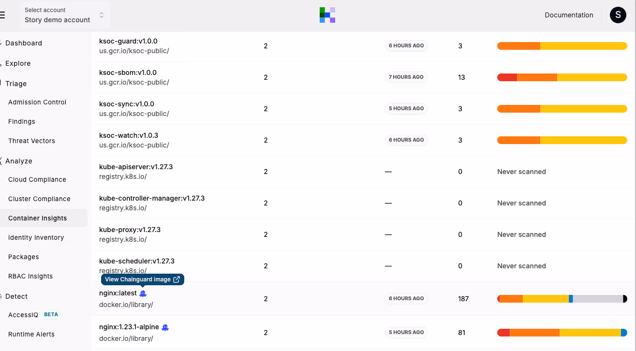Open ksoc-guard:v1.0.0 image row
This screenshot has width=636, height=351.
pos(364,46)
